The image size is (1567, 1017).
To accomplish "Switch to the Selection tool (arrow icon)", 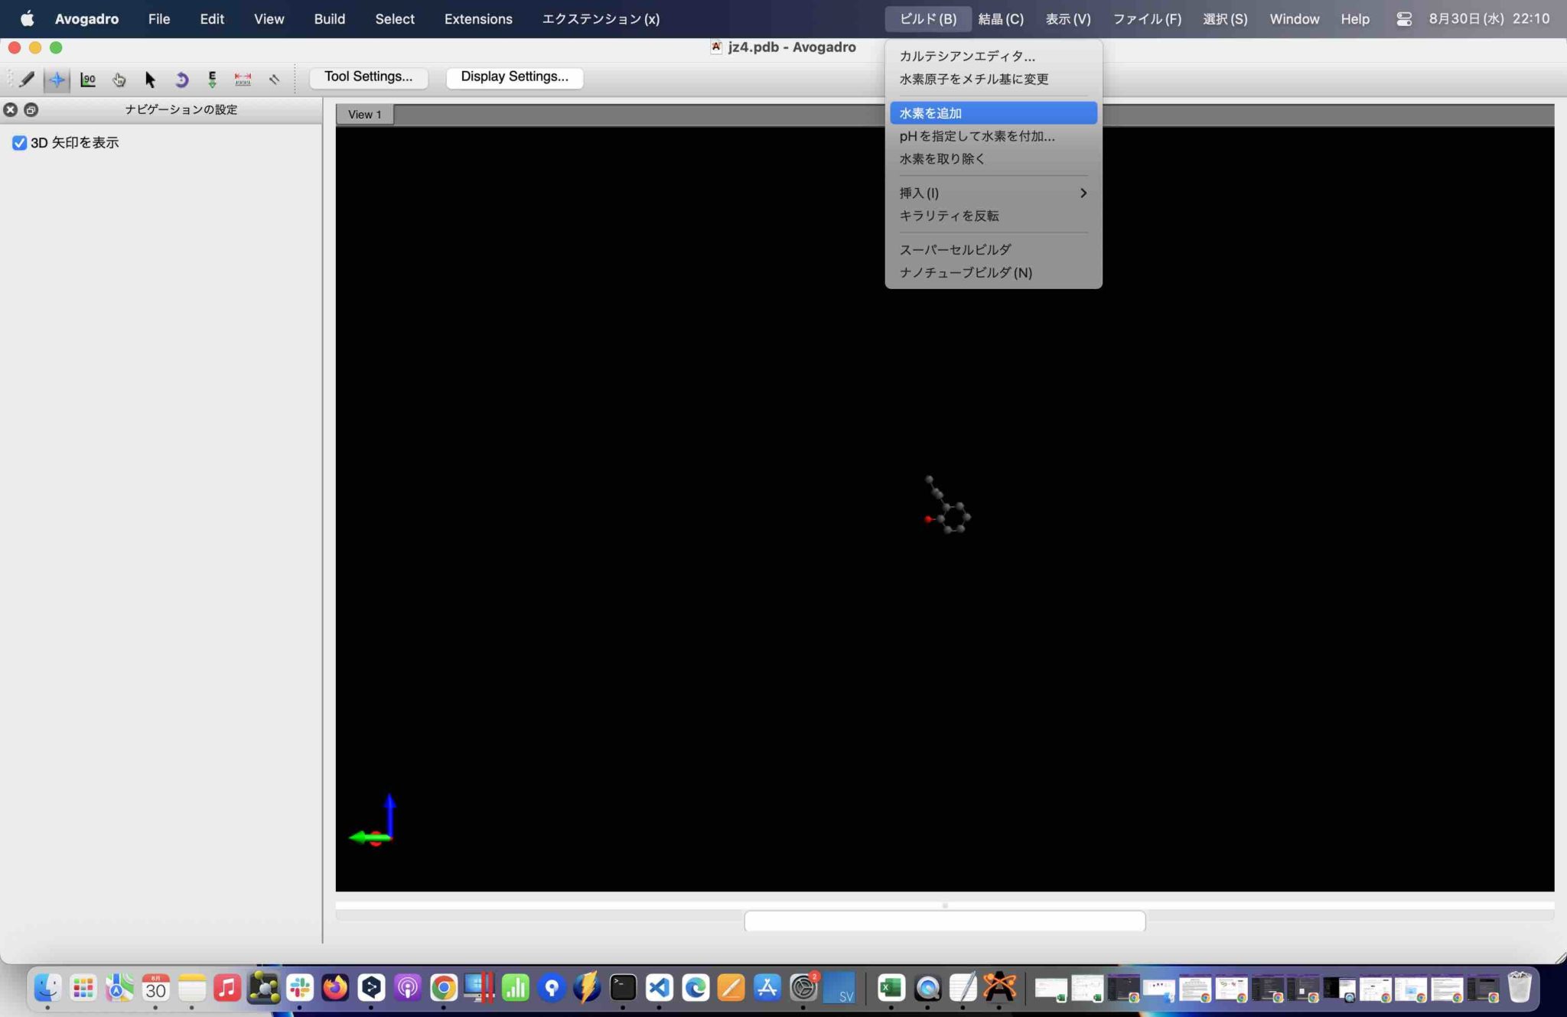I will [x=150, y=79].
